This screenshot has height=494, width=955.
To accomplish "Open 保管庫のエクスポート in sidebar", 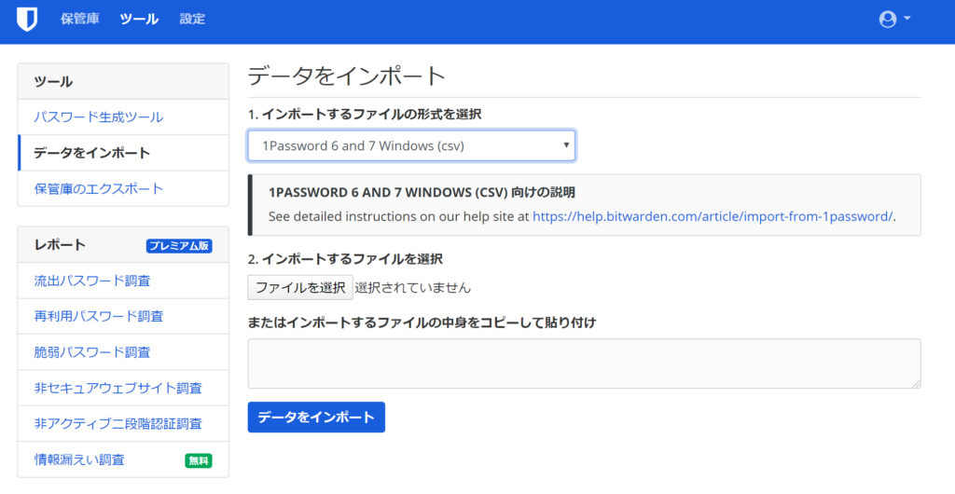I will tap(123, 188).
